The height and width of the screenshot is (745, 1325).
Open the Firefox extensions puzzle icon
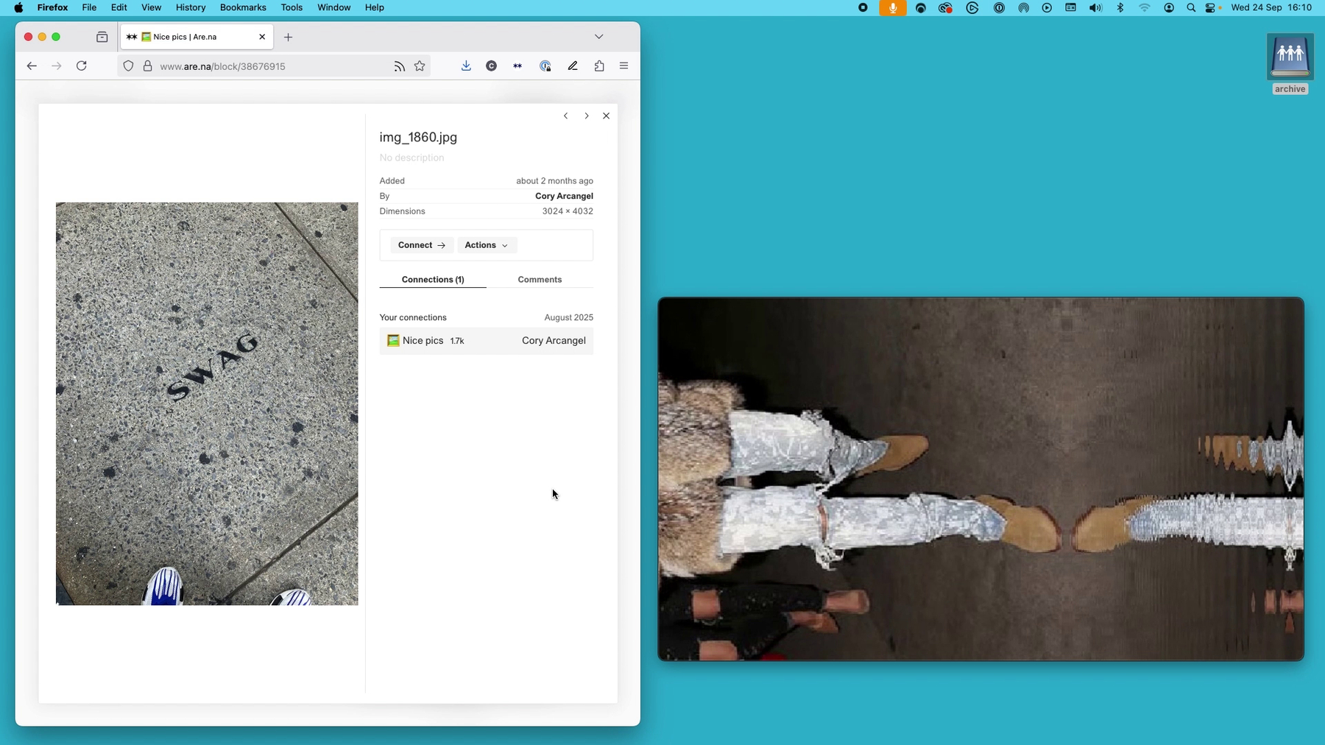[599, 66]
